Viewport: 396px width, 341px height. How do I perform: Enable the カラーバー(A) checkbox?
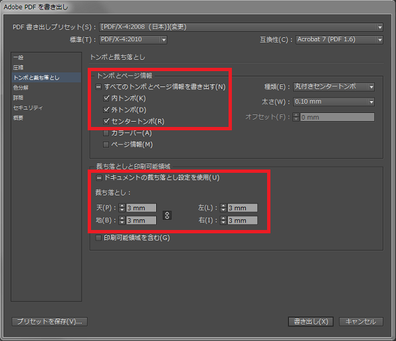pyautogui.click(x=106, y=133)
